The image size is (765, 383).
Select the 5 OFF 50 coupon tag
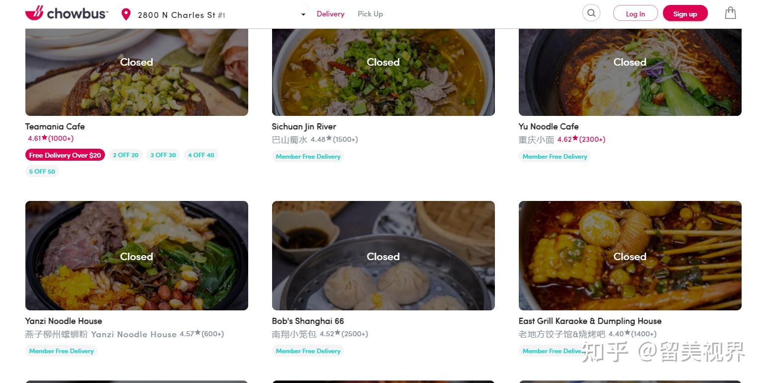(x=42, y=171)
